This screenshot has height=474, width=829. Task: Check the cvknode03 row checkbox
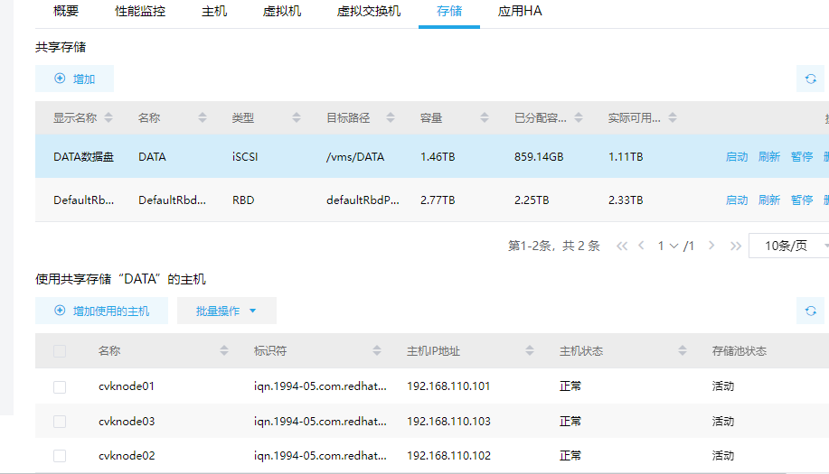coord(60,421)
